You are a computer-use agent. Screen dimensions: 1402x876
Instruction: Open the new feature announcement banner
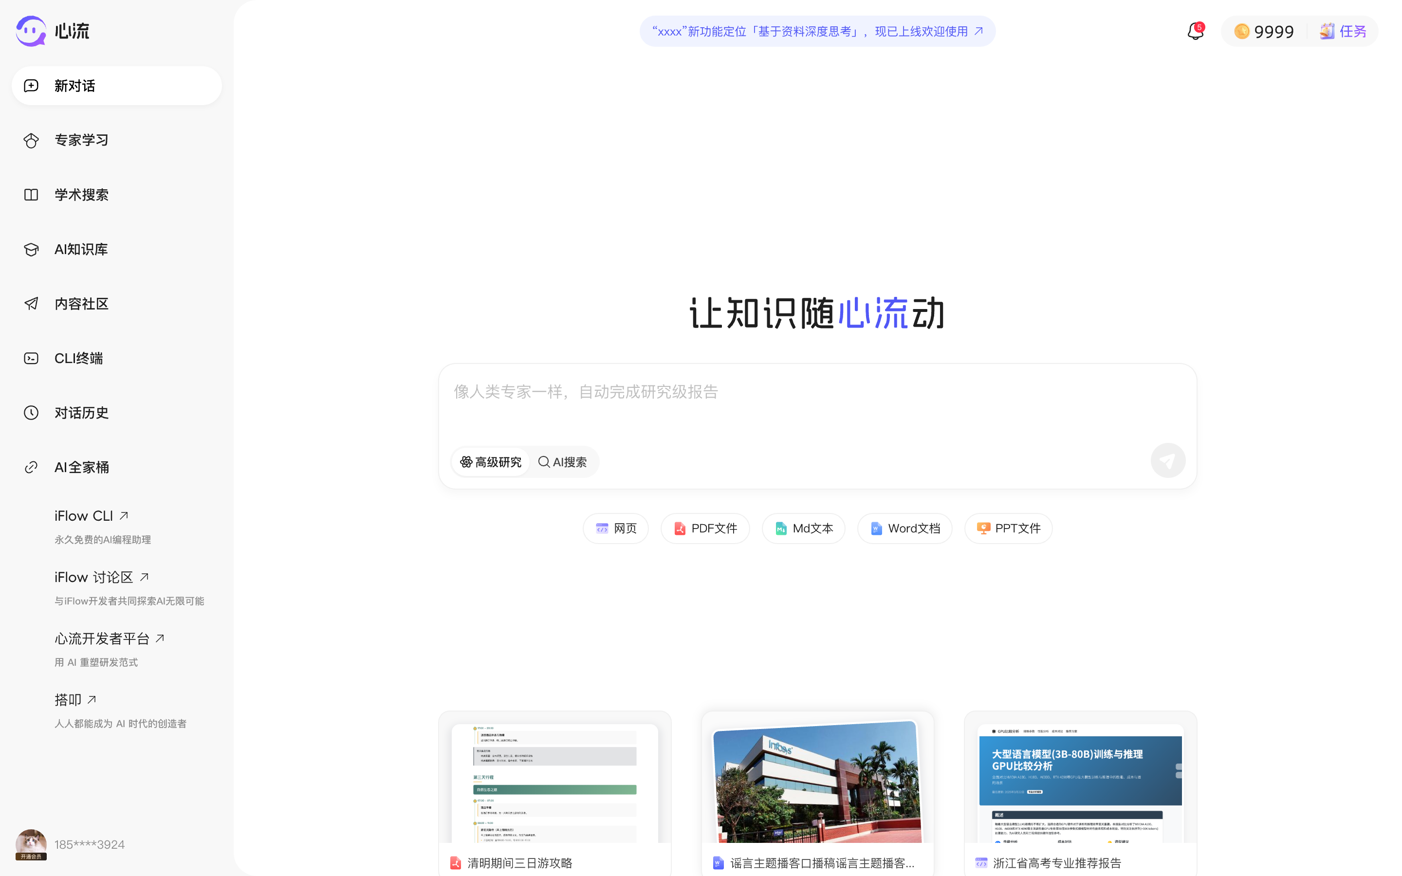tap(817, 31)
